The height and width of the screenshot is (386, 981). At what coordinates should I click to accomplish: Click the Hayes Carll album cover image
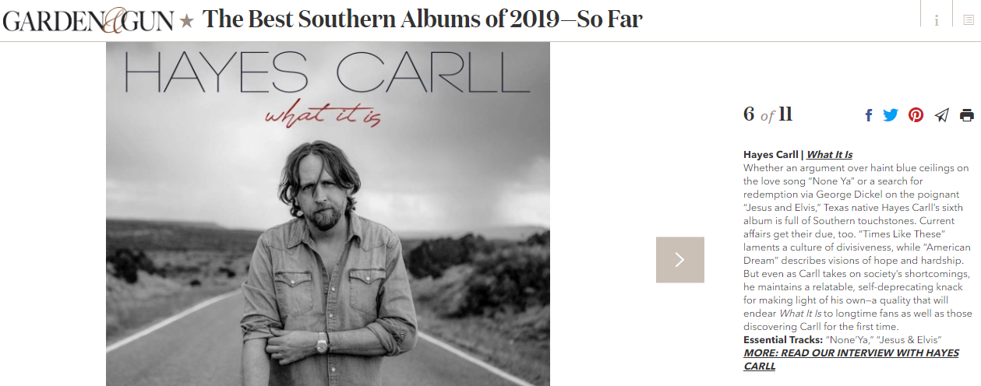[x=328, y=214]
